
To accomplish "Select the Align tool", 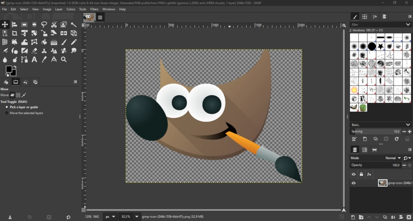I will click(x=15, y=25).
